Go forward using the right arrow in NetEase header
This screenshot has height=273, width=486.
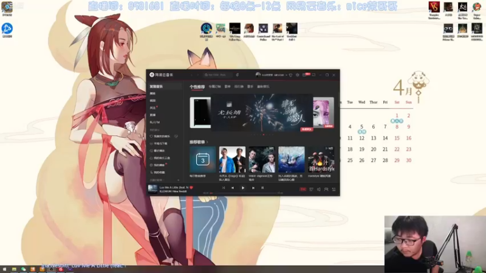[198, 75]
